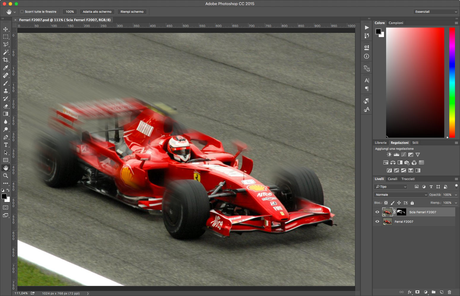Select the Rectangular Marquee tool
Viewport: 460px width, 296px height.
[6, 37]
